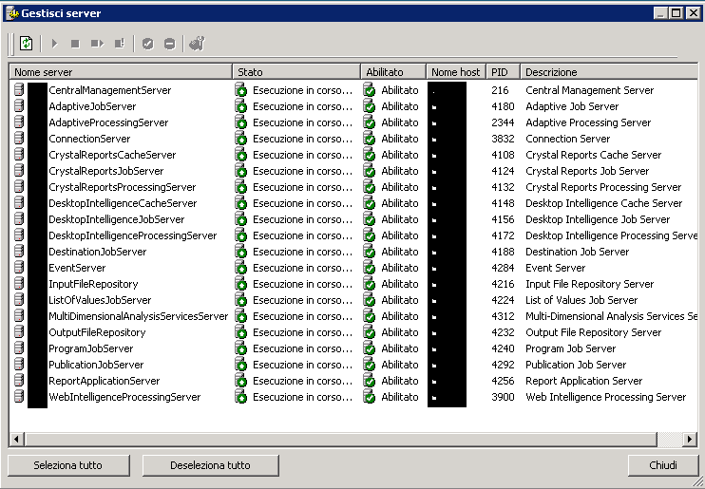The width and height of the screenshot is (705, 489).
Task: Click description 'List of Values Job Server'
Action: (x=581, y=300)
